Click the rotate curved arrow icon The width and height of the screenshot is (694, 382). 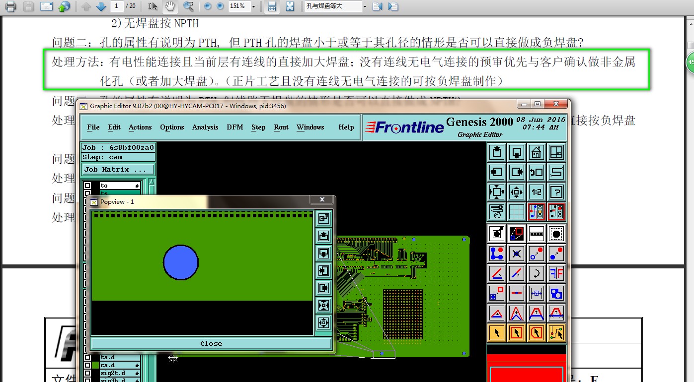tap(537, 273)
